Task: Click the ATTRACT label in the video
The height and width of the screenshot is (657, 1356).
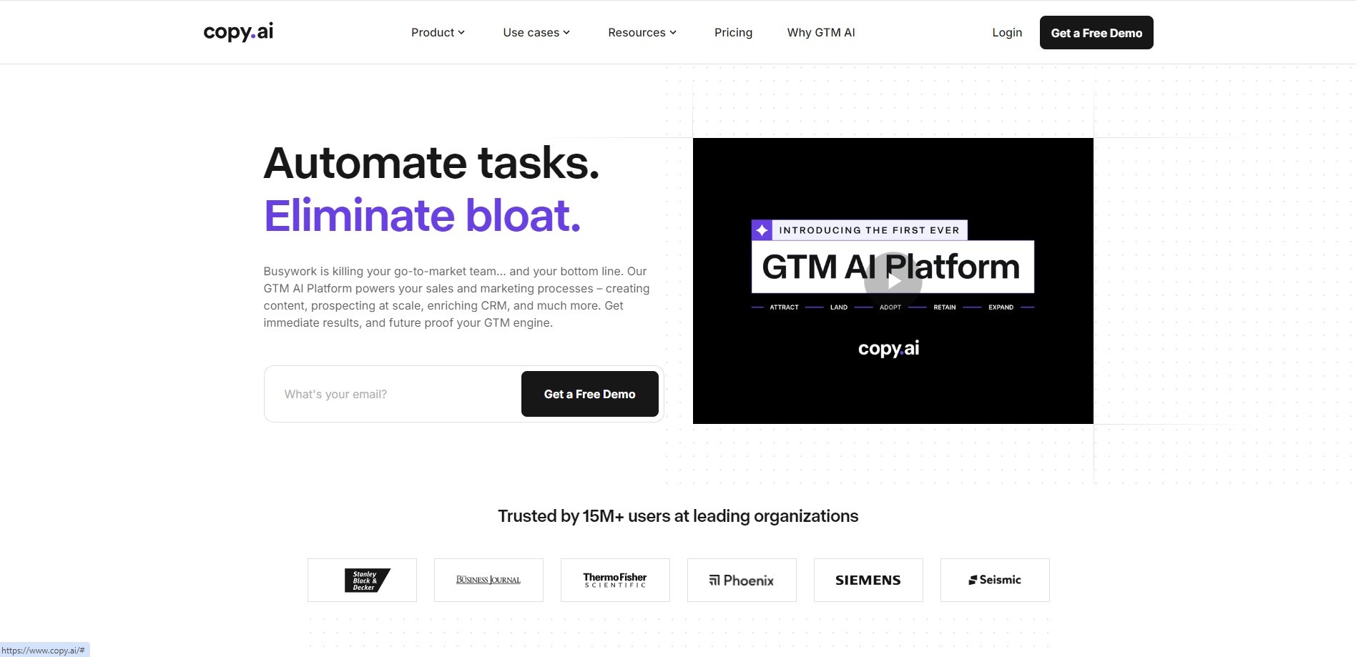Action: coord(784,307)
